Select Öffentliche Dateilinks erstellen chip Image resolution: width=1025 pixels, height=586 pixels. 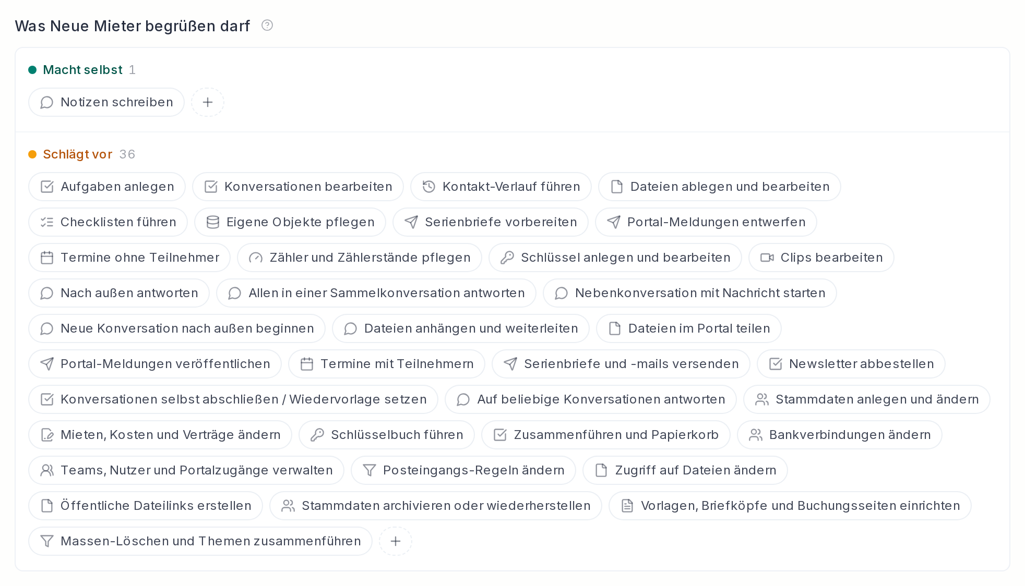click(x=146, y=506)
